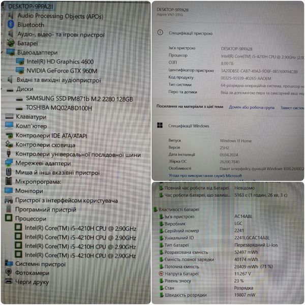Click the Процесори category icon
This screenshot has height=305, width=305.
9,218
